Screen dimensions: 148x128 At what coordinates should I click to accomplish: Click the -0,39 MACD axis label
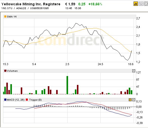[x=139, y=123]
